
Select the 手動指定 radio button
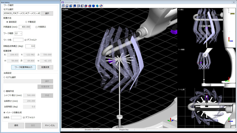[26, 22]
